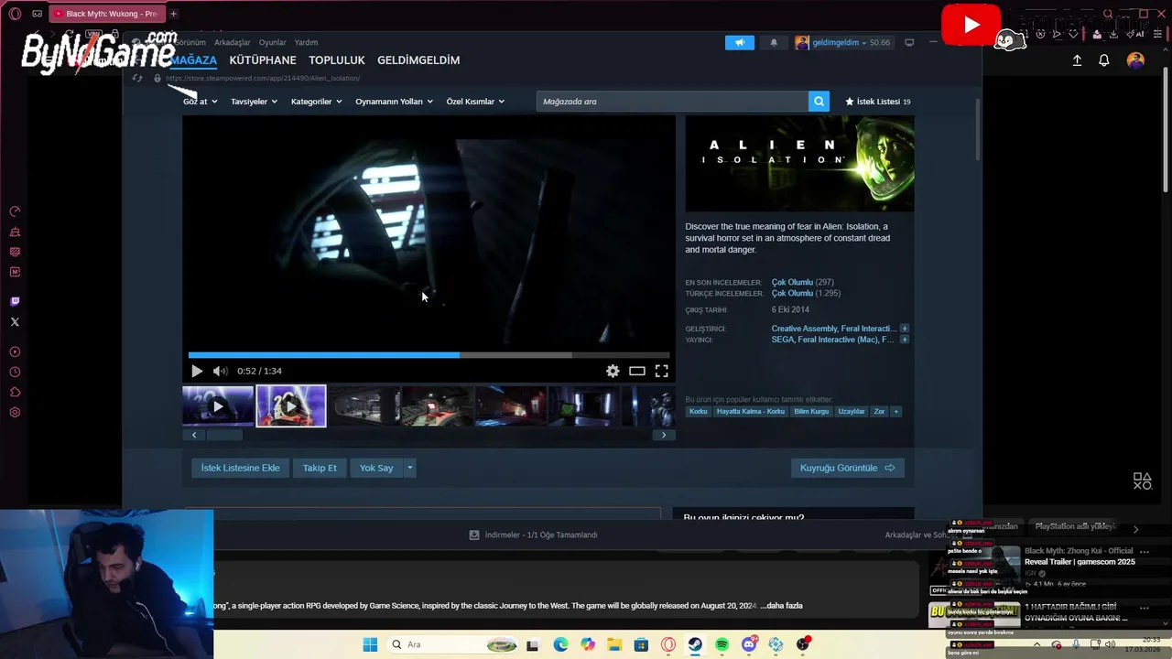1172x659 pixels.
Task: Open the fourth screenshot thumbnail
Action: click(x=438, y=406)
